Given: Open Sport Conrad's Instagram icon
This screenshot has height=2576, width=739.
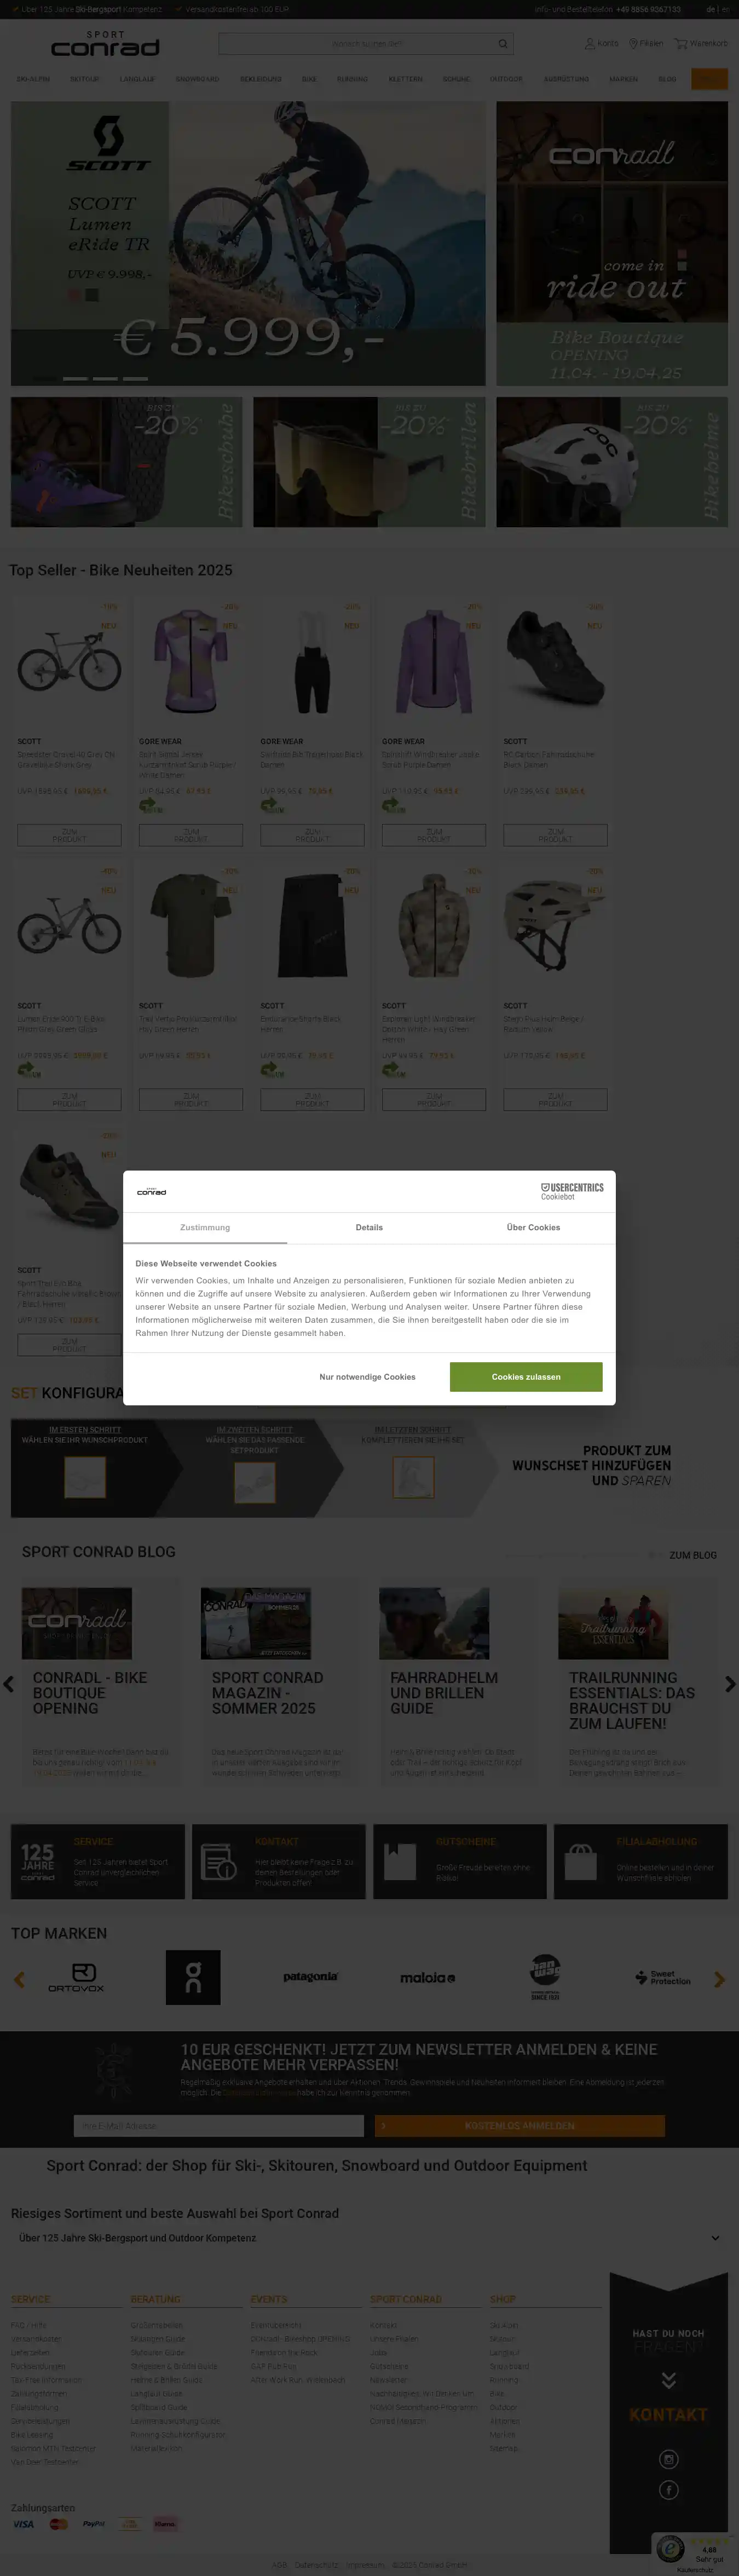Looking at the screenshot, I should click(x=669, y=2459).
